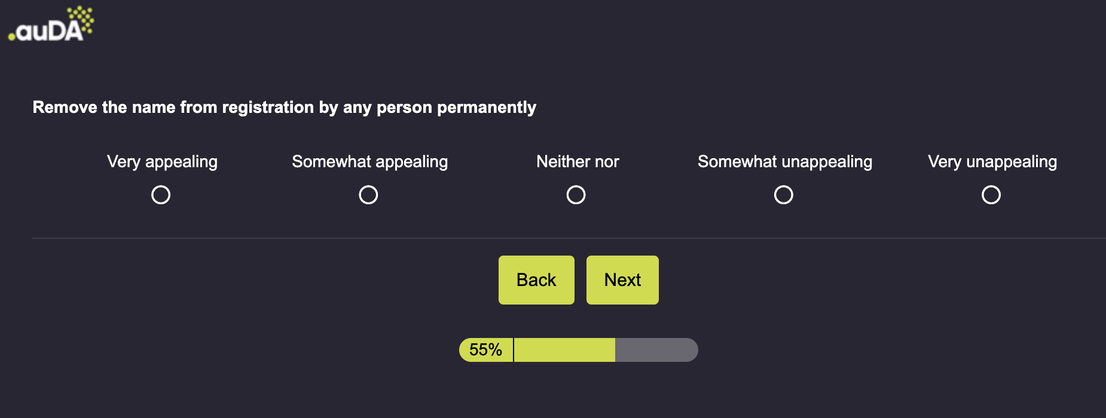
Task: Click the filled green progress bar section
Action: (x=564, y=350)
